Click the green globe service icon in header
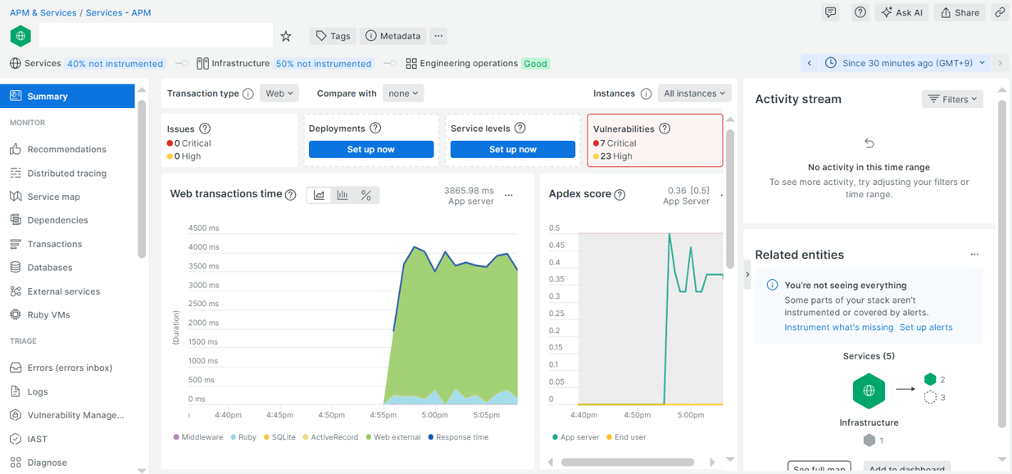This screenshot has width=1012, height=474. [20, 36]
